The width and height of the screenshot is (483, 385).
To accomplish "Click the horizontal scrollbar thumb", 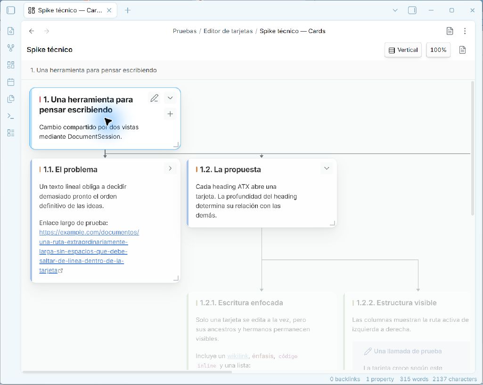I will coord(127,372).
